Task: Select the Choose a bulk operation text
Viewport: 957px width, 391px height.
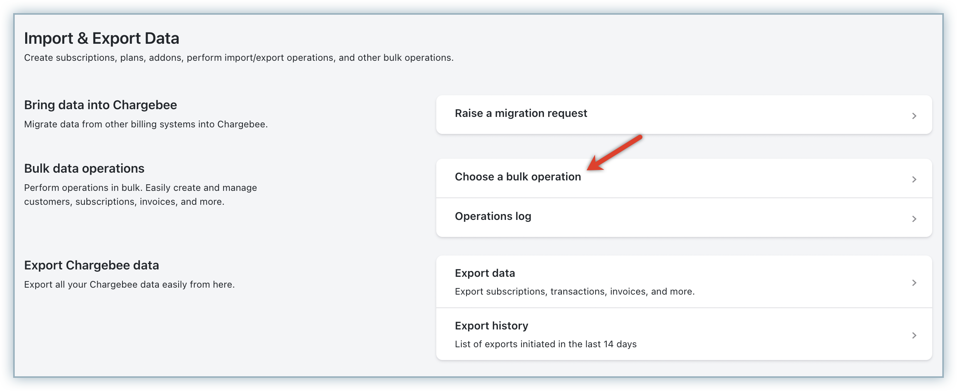Action: pyautogui.click(x=518, y=177)
